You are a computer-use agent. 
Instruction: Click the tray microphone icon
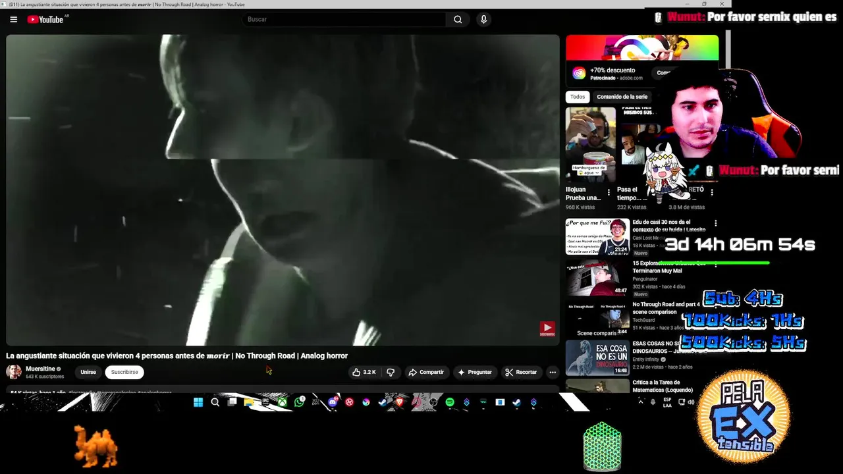point(653,402)
